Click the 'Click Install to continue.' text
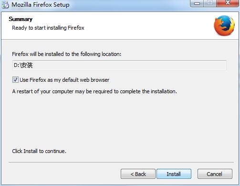 click(39, 151)
